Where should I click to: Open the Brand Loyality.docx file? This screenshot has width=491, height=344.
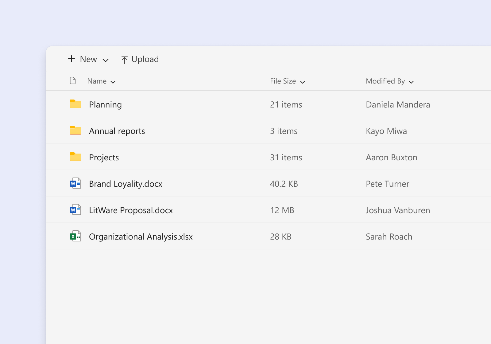coord(126,183)
